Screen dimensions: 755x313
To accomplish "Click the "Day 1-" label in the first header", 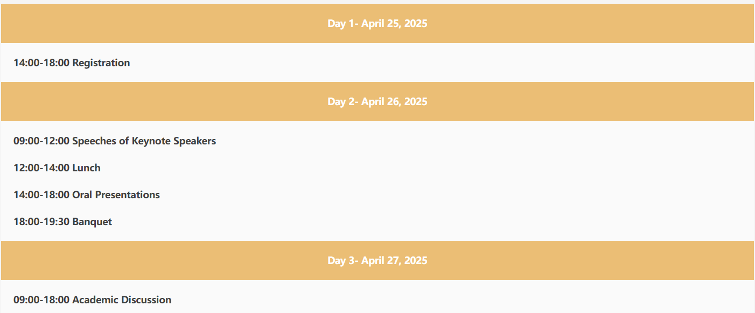I will [343, 24].
